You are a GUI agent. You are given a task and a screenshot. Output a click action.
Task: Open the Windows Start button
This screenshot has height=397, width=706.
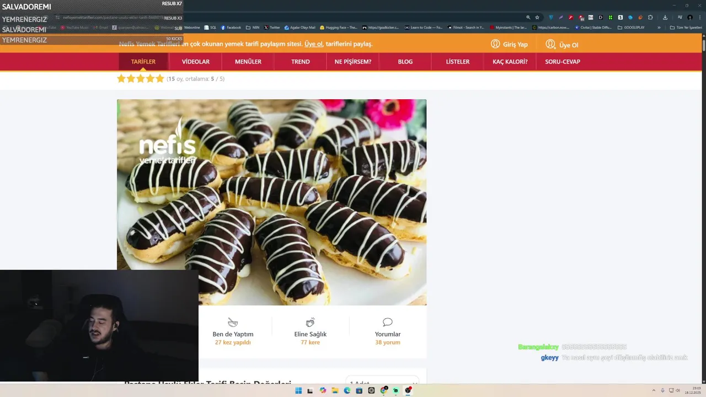coord(298,390)
